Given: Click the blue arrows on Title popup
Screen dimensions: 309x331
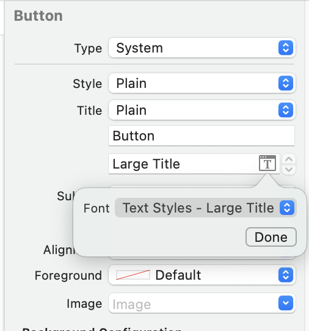Looking at the screenshot, I should (x=286, y=110).
